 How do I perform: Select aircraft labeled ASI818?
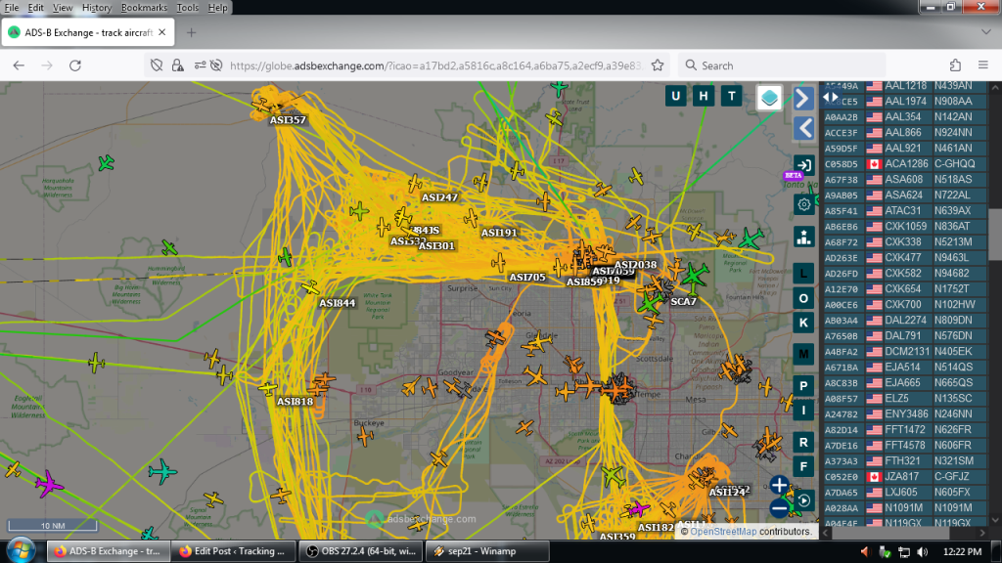click(295, 401)
